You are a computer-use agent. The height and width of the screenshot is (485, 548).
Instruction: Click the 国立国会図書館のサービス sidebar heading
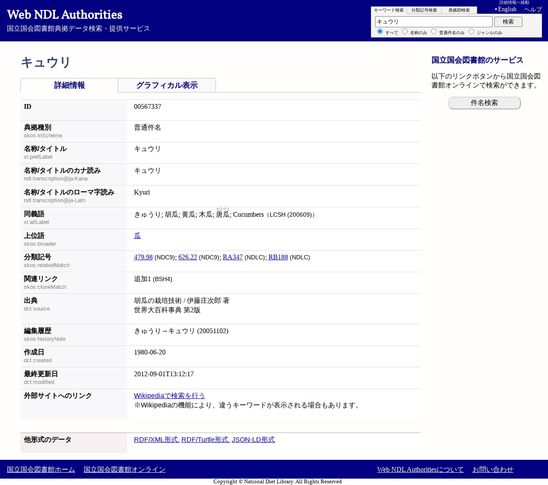(478, 60)
